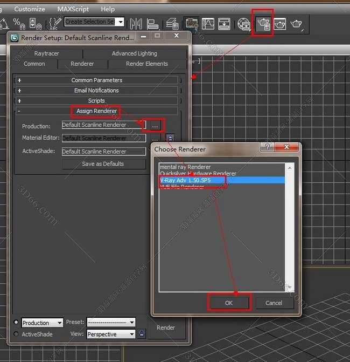Open the Rendered Frame Window

click(279, 24)
